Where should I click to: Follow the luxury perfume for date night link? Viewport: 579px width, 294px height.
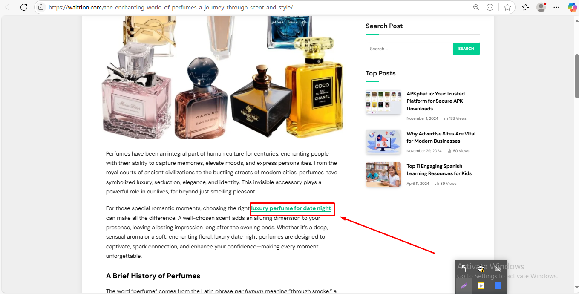(x=291, y=208)
